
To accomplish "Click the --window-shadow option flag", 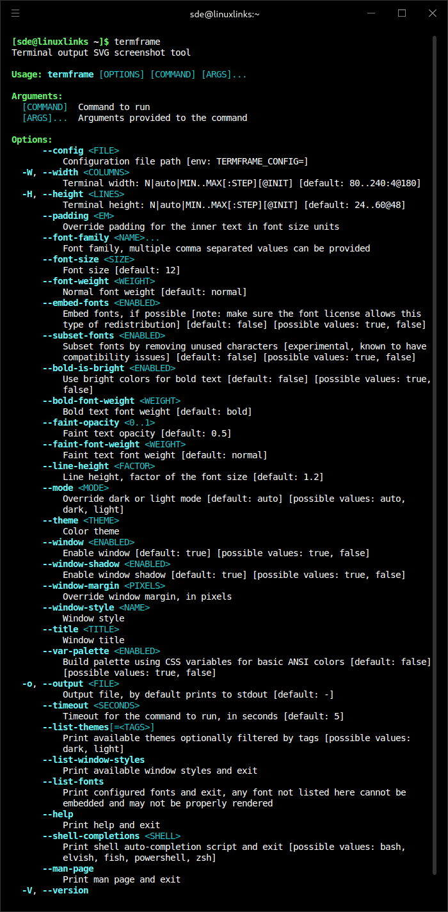I will [81, 564].
